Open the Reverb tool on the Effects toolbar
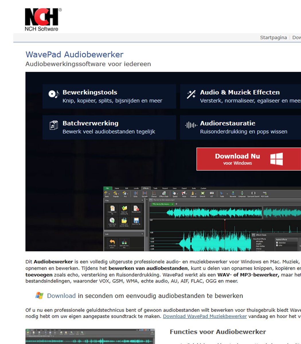The height and width of the screenshot is (344, 301). [144, 194]
